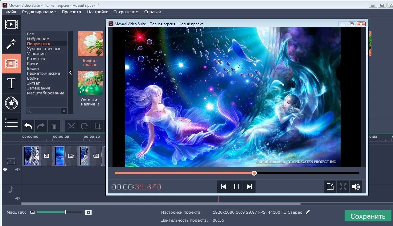The height and width of the screenshot is (226, 393).
Task: Delete selected clip with trash icon
Action: tap(54, 126)
